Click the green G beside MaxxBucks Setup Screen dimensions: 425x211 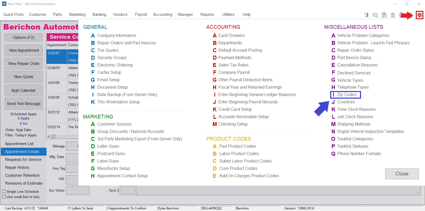[93, 169]
